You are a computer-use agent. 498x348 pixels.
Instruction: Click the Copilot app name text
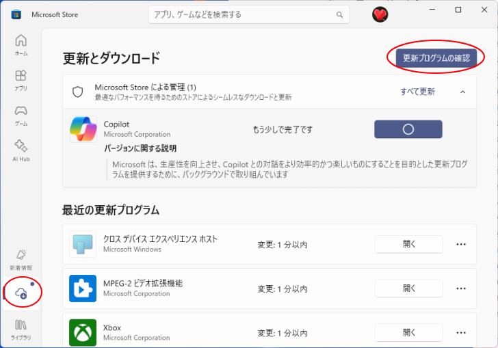[116, 124]
